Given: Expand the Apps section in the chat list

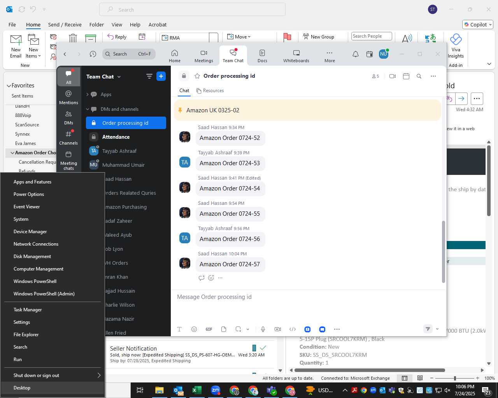Looking at the screenshot, I should tap(87, 94).
